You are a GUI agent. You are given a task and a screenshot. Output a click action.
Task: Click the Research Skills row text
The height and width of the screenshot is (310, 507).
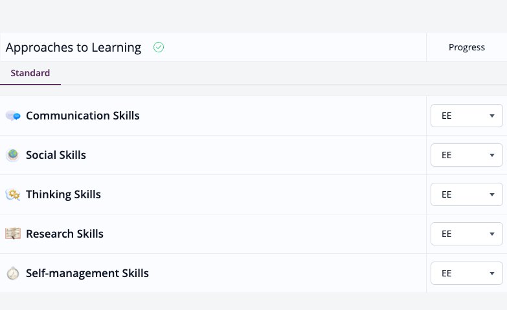[x=65, y=234]
